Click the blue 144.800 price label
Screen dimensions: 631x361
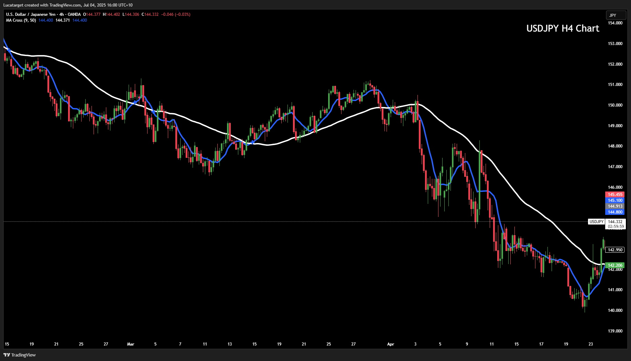(x=615, y=212)
